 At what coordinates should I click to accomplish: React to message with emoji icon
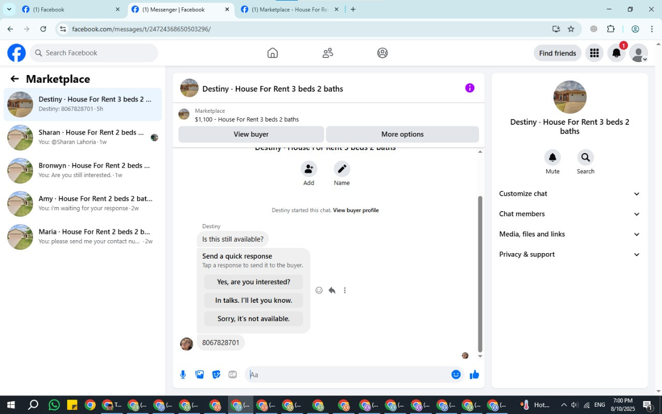(x=319, y=290)
